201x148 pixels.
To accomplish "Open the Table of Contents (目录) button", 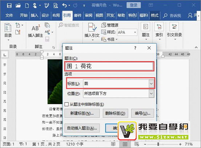I will (8, 32).
